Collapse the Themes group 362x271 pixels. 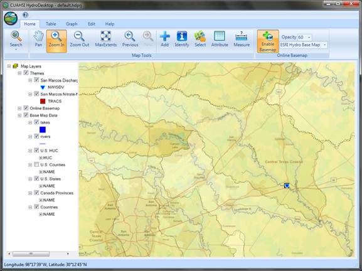[x=19, y=73]
